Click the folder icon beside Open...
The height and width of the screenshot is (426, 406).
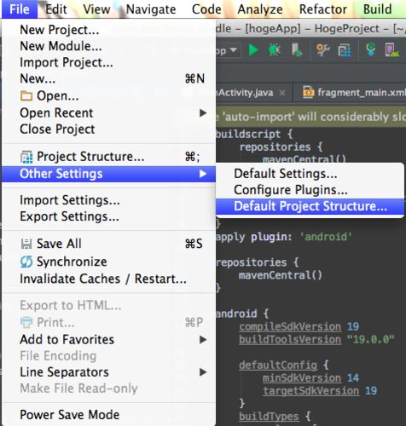(x=26, y=96)
